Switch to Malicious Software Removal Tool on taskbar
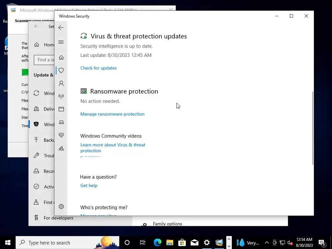Viewport: 332px width, 249px height. tap(219, 243)
